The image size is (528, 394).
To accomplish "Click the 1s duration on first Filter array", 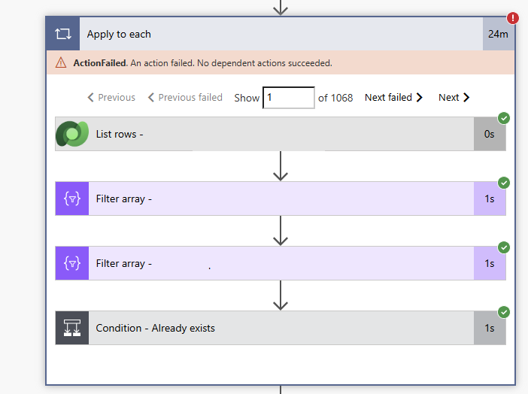I will point(490,199).
